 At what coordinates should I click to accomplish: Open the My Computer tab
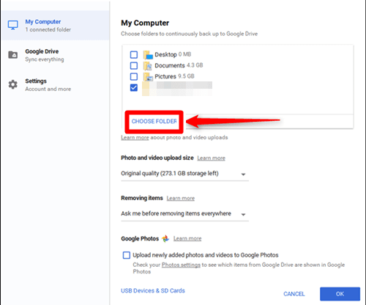click(x=55, y=26)
